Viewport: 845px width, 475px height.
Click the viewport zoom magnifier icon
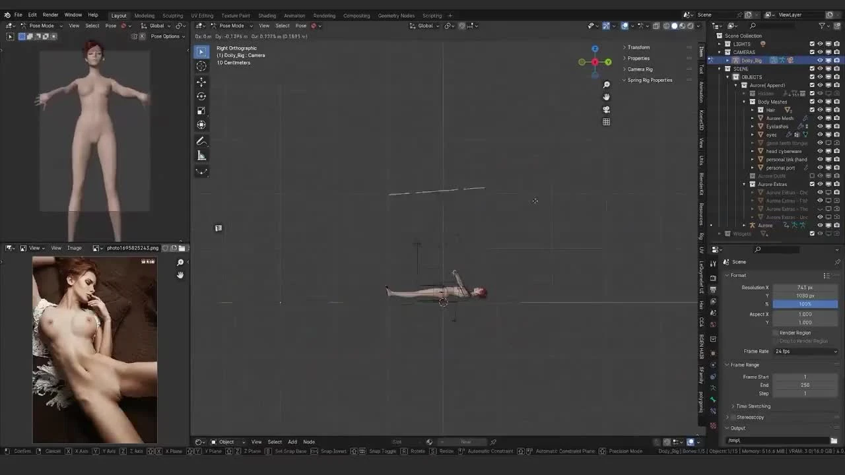tap(606, 84)
